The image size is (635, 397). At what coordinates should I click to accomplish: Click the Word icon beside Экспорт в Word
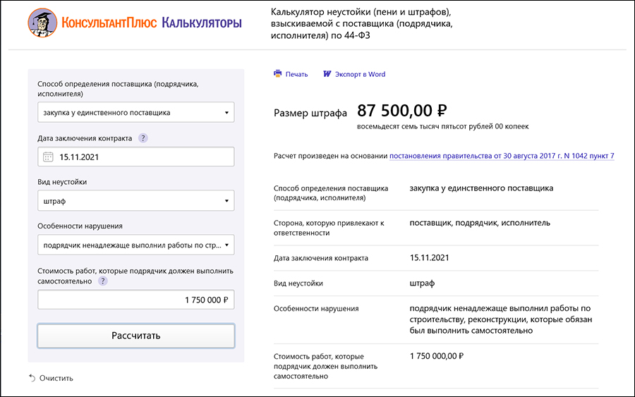(x=327, y=74)
